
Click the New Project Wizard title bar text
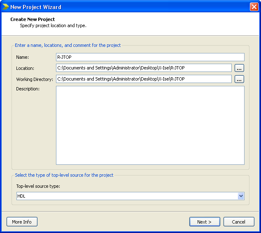(36, 7)
